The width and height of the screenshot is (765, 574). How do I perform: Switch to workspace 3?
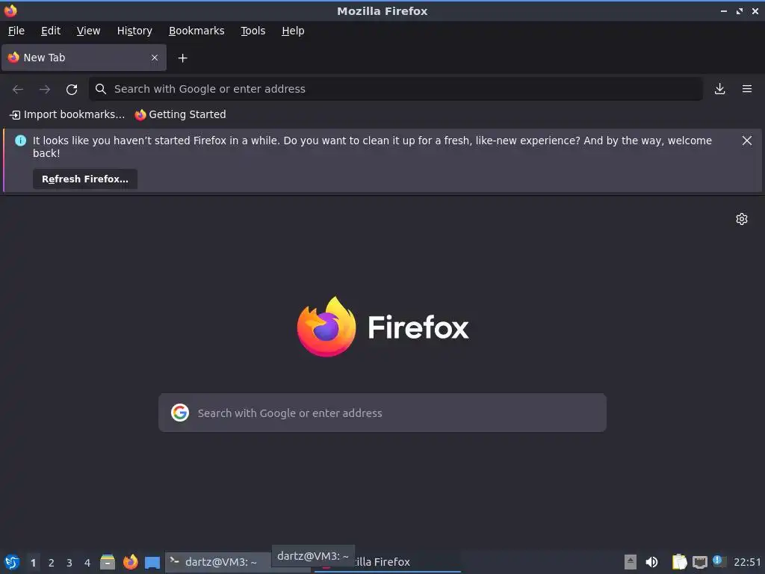69,563
